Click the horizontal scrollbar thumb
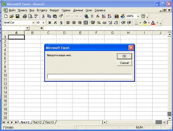This screenshot has height=131, width=173. coord(159,122)
